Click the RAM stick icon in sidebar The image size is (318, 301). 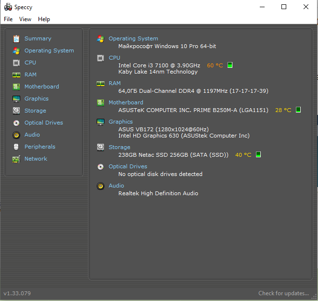(x=16, y=75)
